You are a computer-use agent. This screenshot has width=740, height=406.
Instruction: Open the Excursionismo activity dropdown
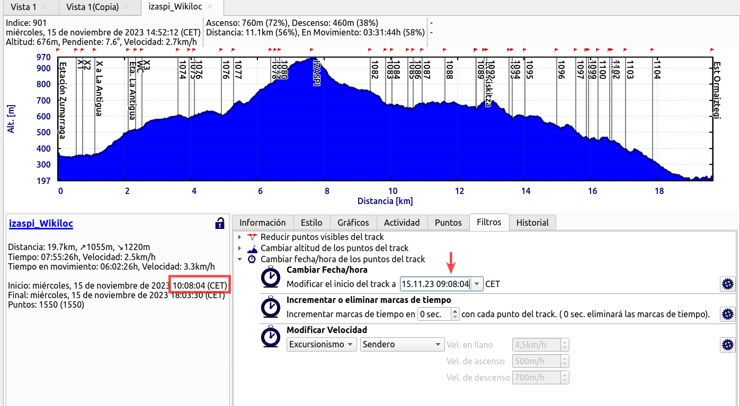[x=322, y=345]
